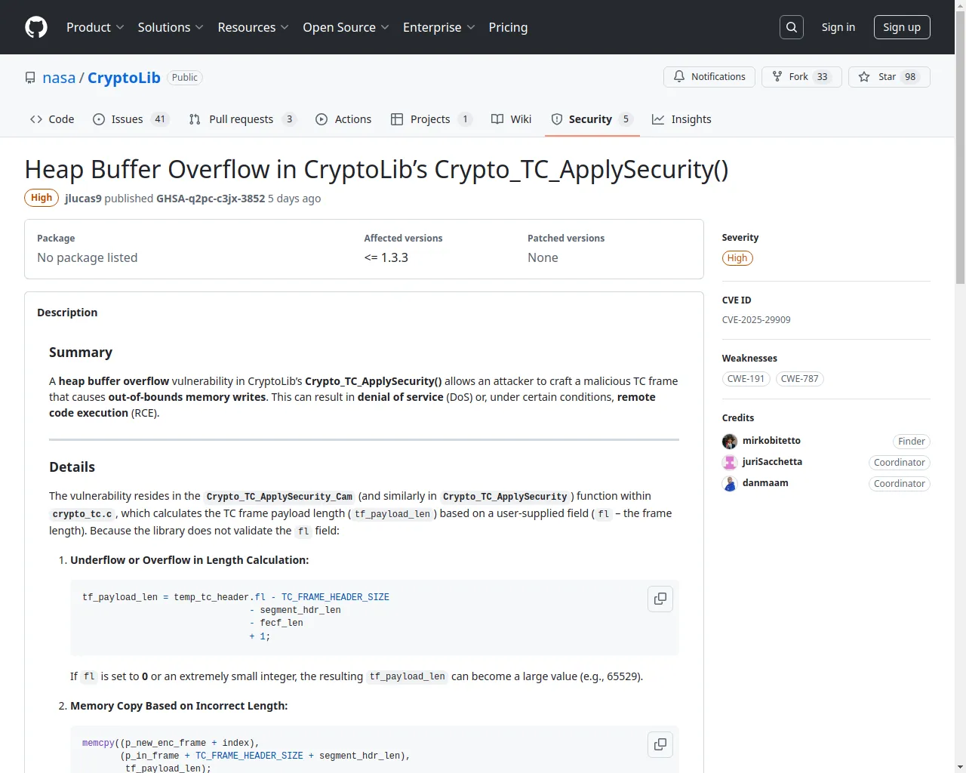Click the Summary heading
This screenshot has width=966, height=773.
coord(81,353)
